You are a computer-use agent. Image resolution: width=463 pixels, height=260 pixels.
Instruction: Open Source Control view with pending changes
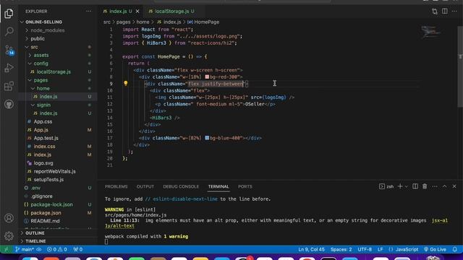pos(9,50)
